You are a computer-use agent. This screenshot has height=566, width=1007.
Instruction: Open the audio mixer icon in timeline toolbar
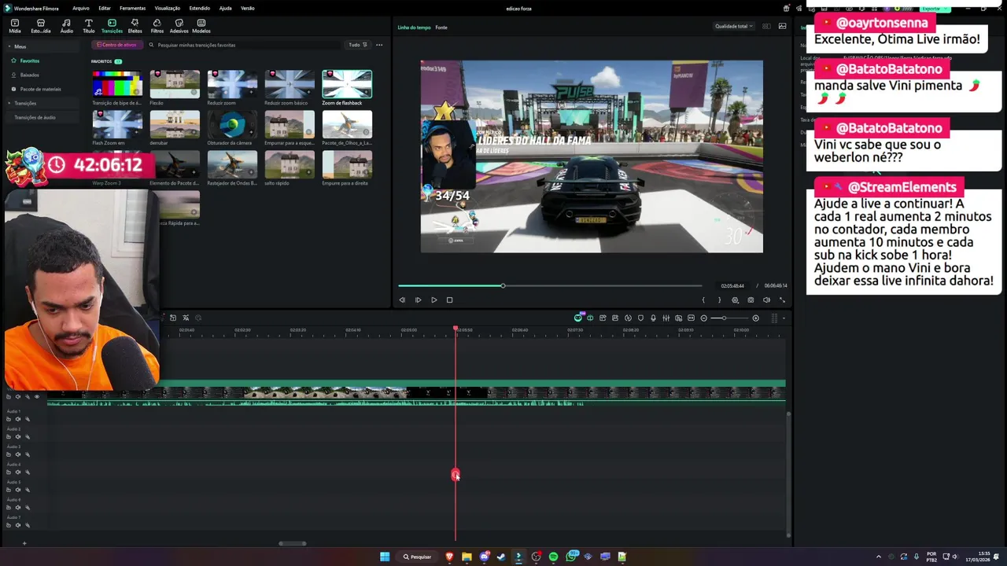[x=666, y=318]
